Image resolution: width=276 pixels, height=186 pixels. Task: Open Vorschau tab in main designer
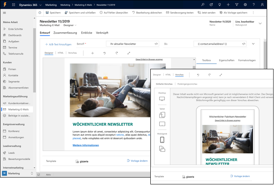72,53
